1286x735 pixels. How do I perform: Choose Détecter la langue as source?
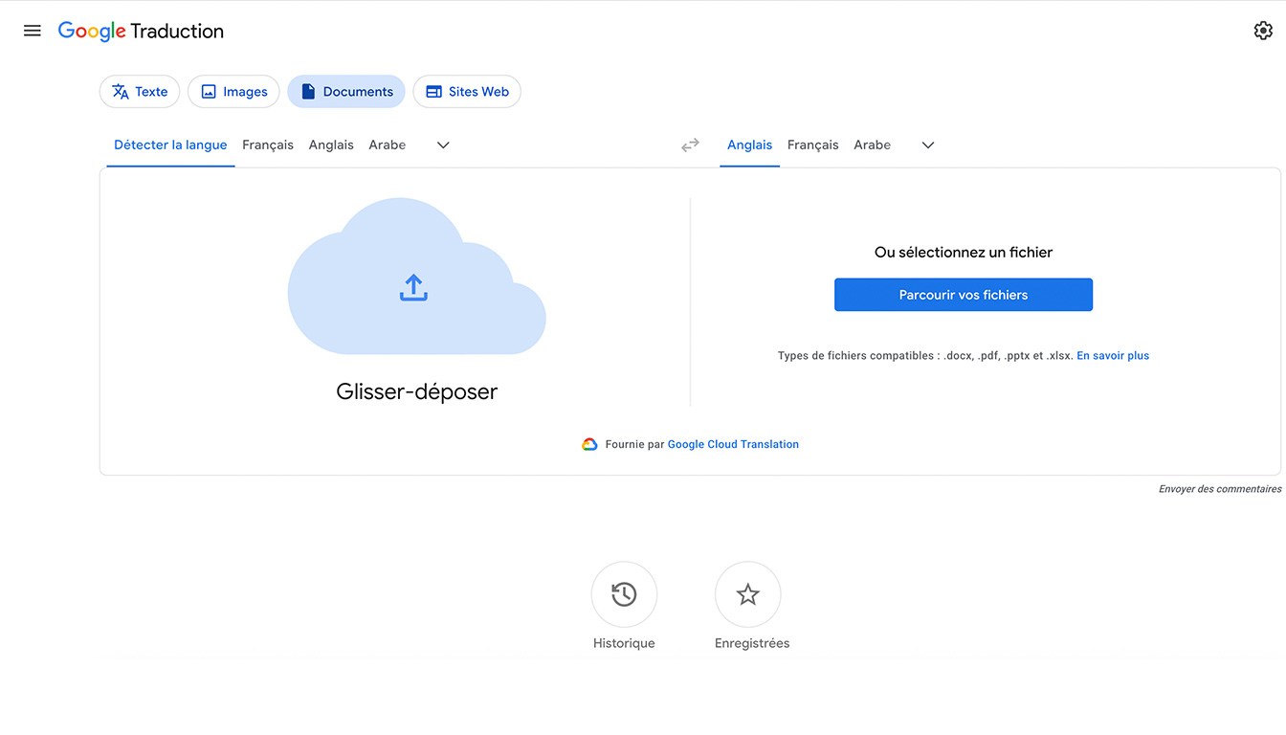click(170, 145)
